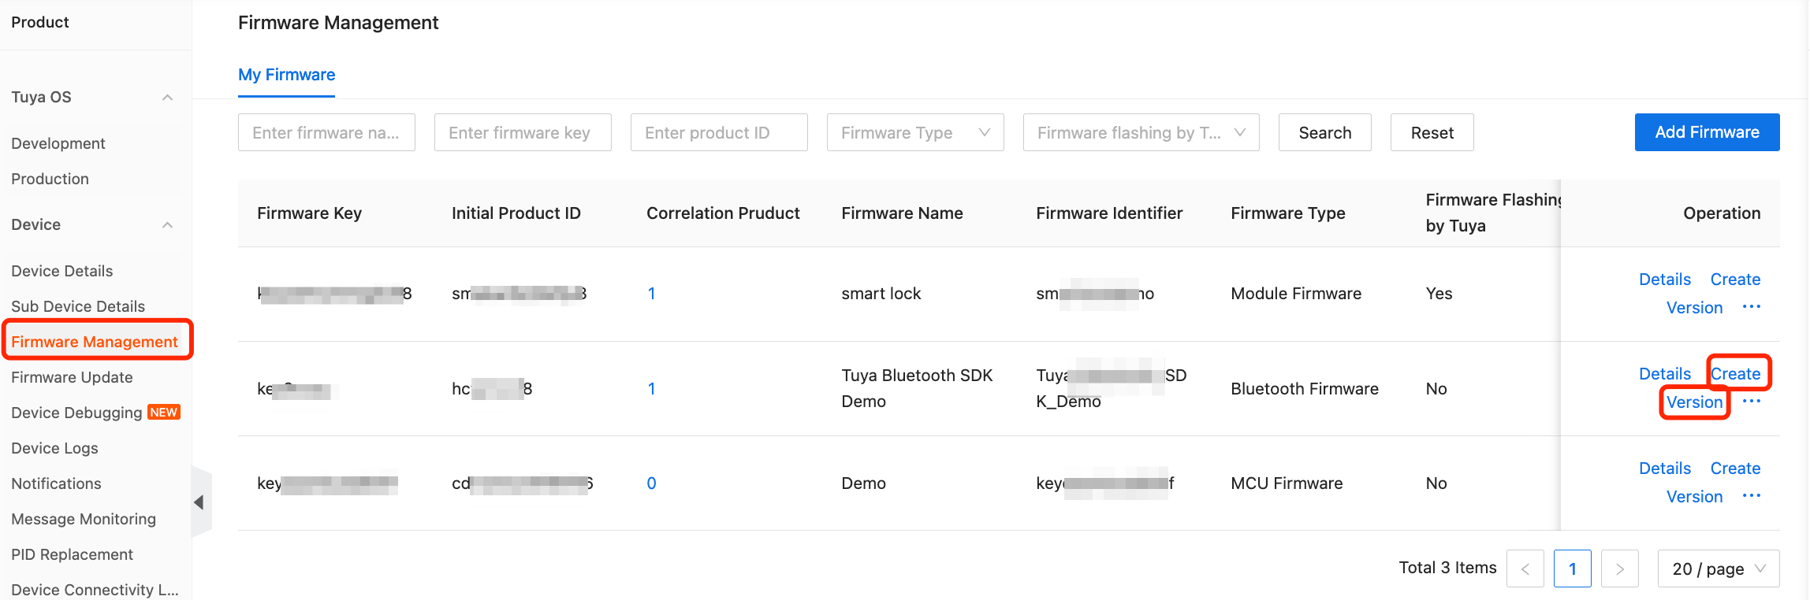
Task: Create Version for Tuya Bluetooth SDK Demo
Action: (1716, 387)
